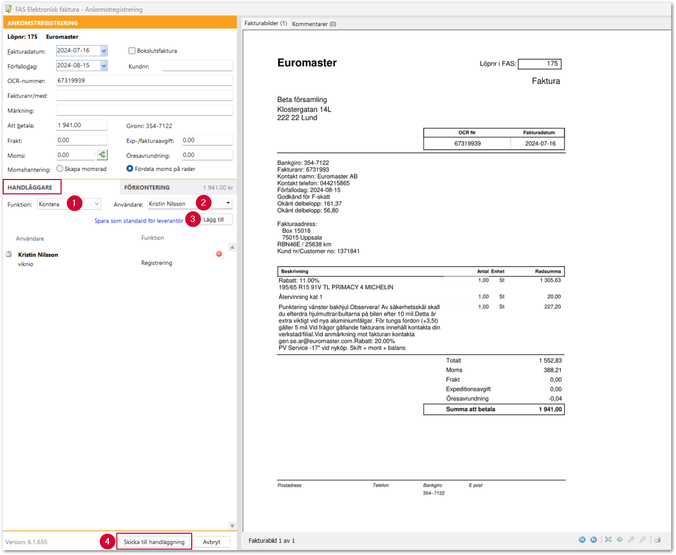Screen dimensions: 676x555
Task: Zoom out of invoice image
Action: click(x=643, y=540)
